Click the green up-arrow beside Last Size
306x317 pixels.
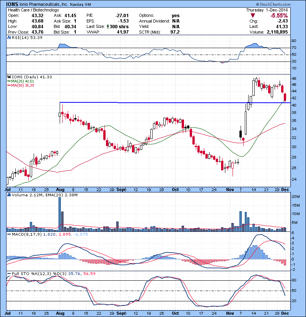(108, 26)
